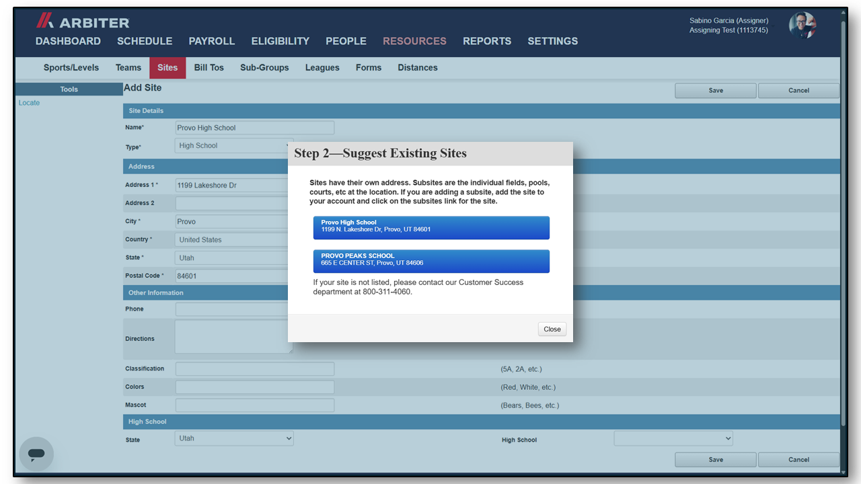Click the Sabino Garcia (Assigner) account name
This screenshot has height=484, width=861.
click(728, 21)
